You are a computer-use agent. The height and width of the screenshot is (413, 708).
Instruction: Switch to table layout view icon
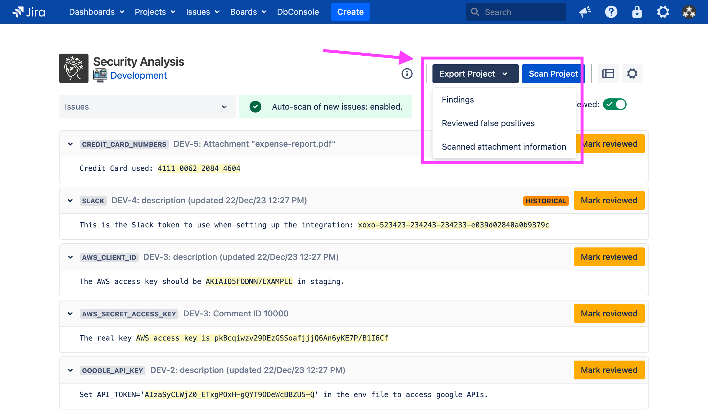click(608, 74)
